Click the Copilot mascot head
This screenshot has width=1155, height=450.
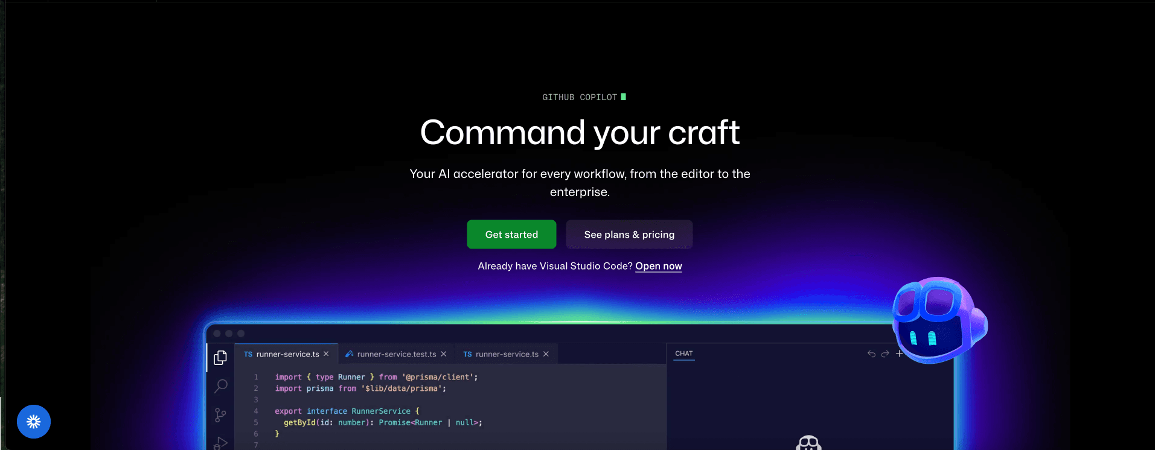939,320
